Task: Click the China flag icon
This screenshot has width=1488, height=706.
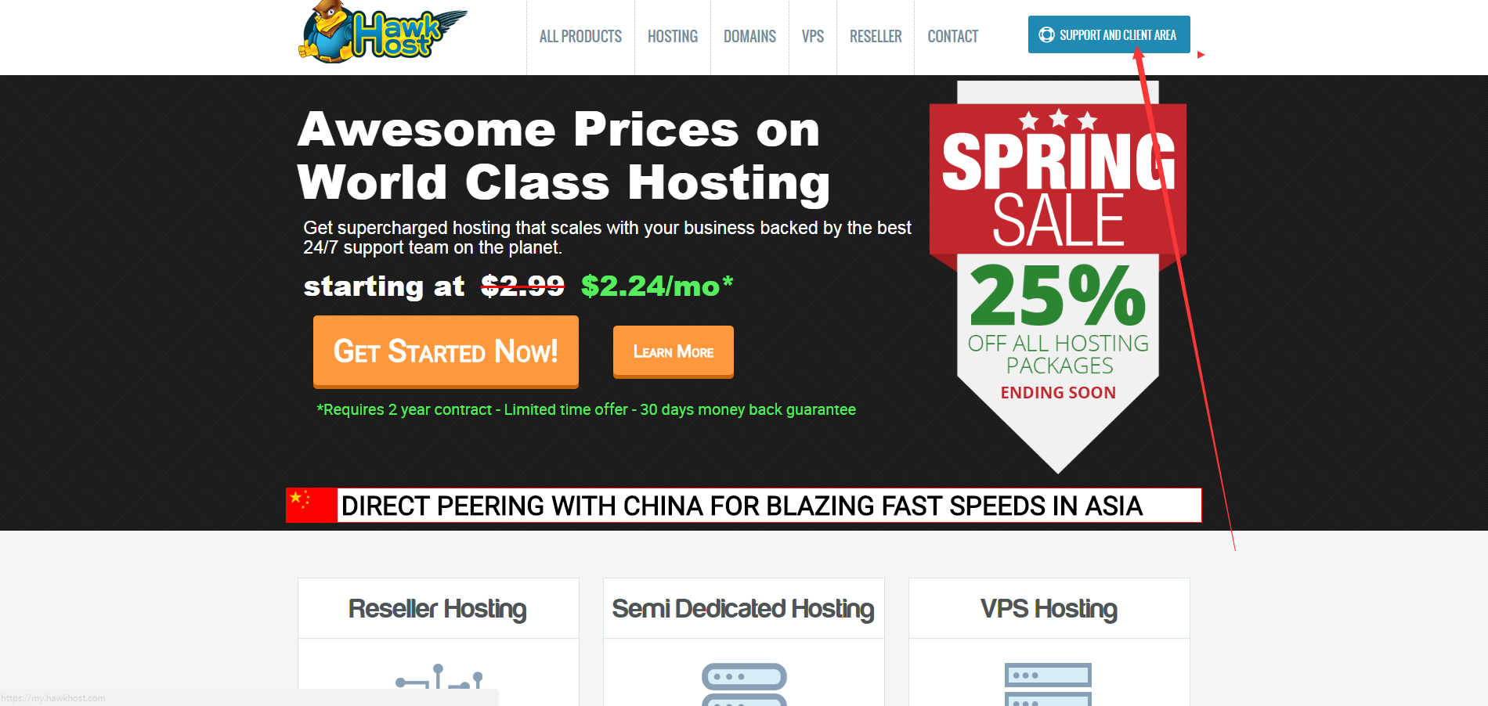Action: [312, 505]
